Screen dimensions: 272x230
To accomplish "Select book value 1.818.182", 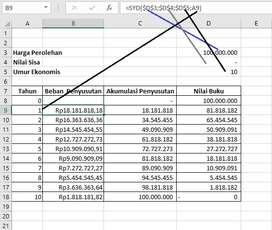I will pyautogui.click(x=208, y=187).
